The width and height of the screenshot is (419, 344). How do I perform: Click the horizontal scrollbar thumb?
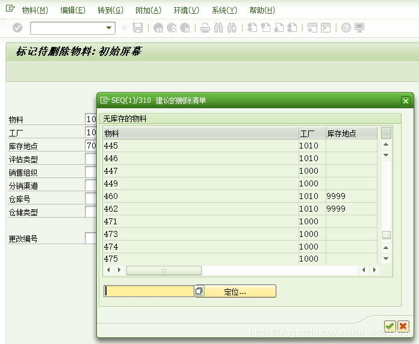[164, 271]
